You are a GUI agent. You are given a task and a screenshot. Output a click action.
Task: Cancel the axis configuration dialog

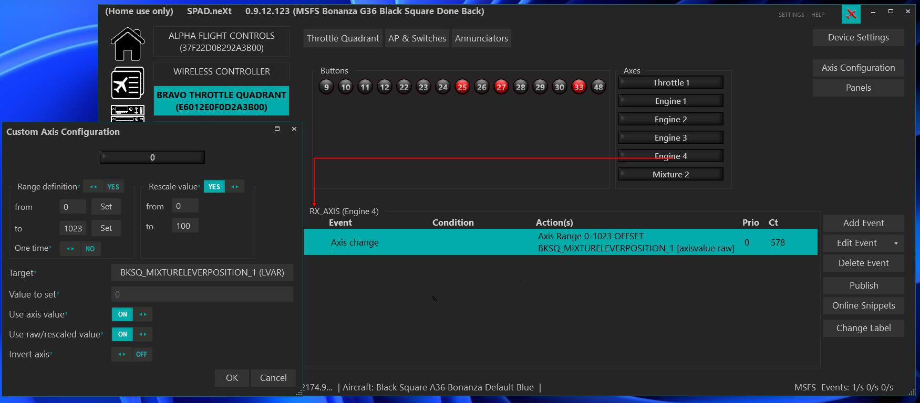[x=273, y=378]
